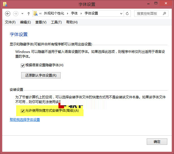Image resolution: width=174 pixels, height=154 pixels.
Task: Click the Forward navigation arrow
Action: pyautogui.click(x=16, y=13)
